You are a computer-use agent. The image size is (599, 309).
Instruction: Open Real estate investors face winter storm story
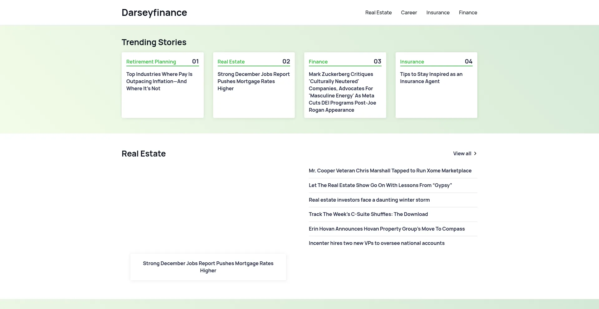point(369,200)
